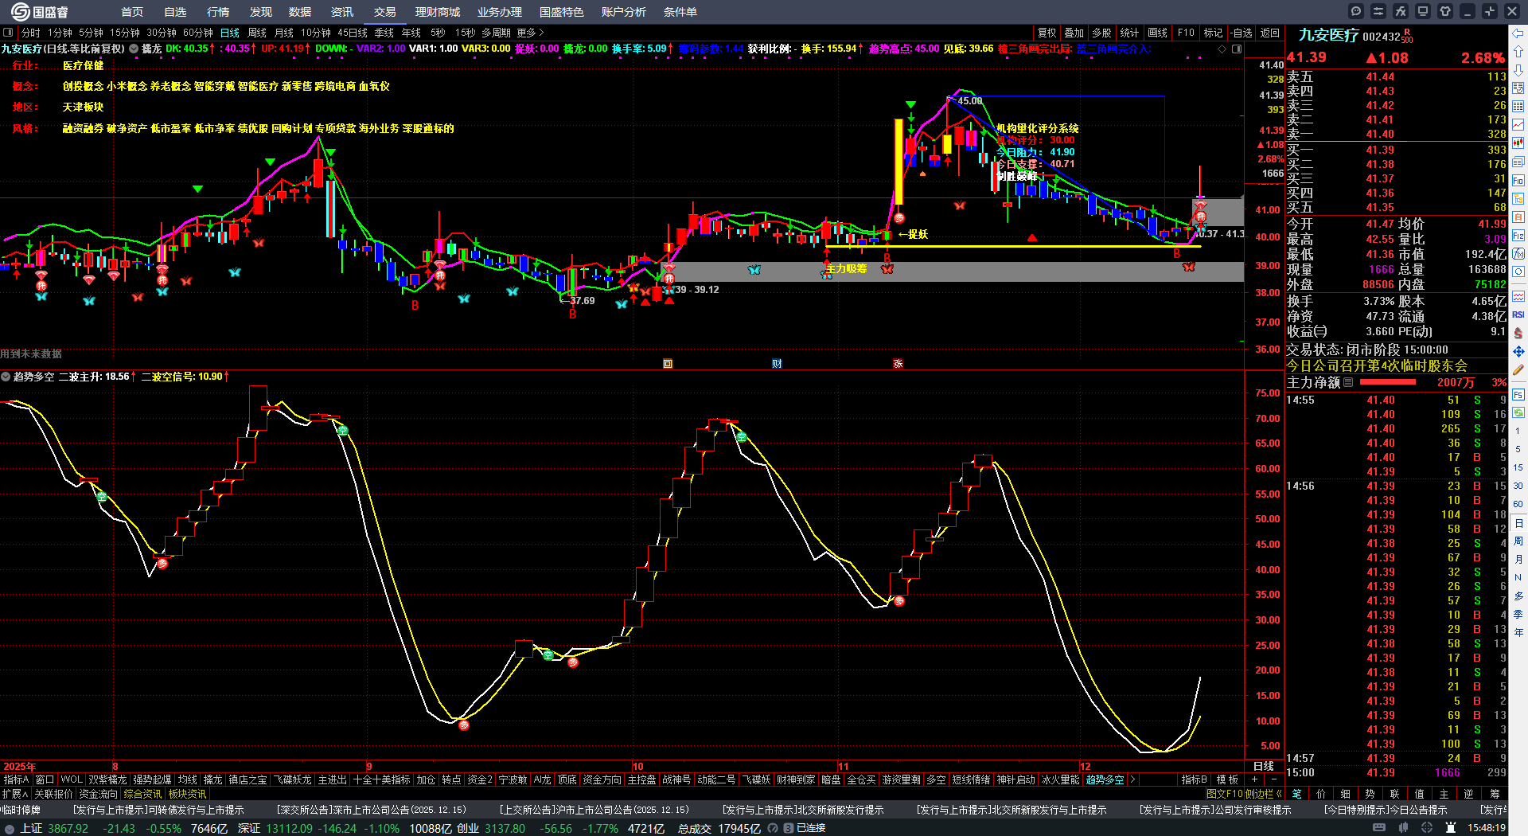Open the message chat bubble icon

(x=1356, y=11)
